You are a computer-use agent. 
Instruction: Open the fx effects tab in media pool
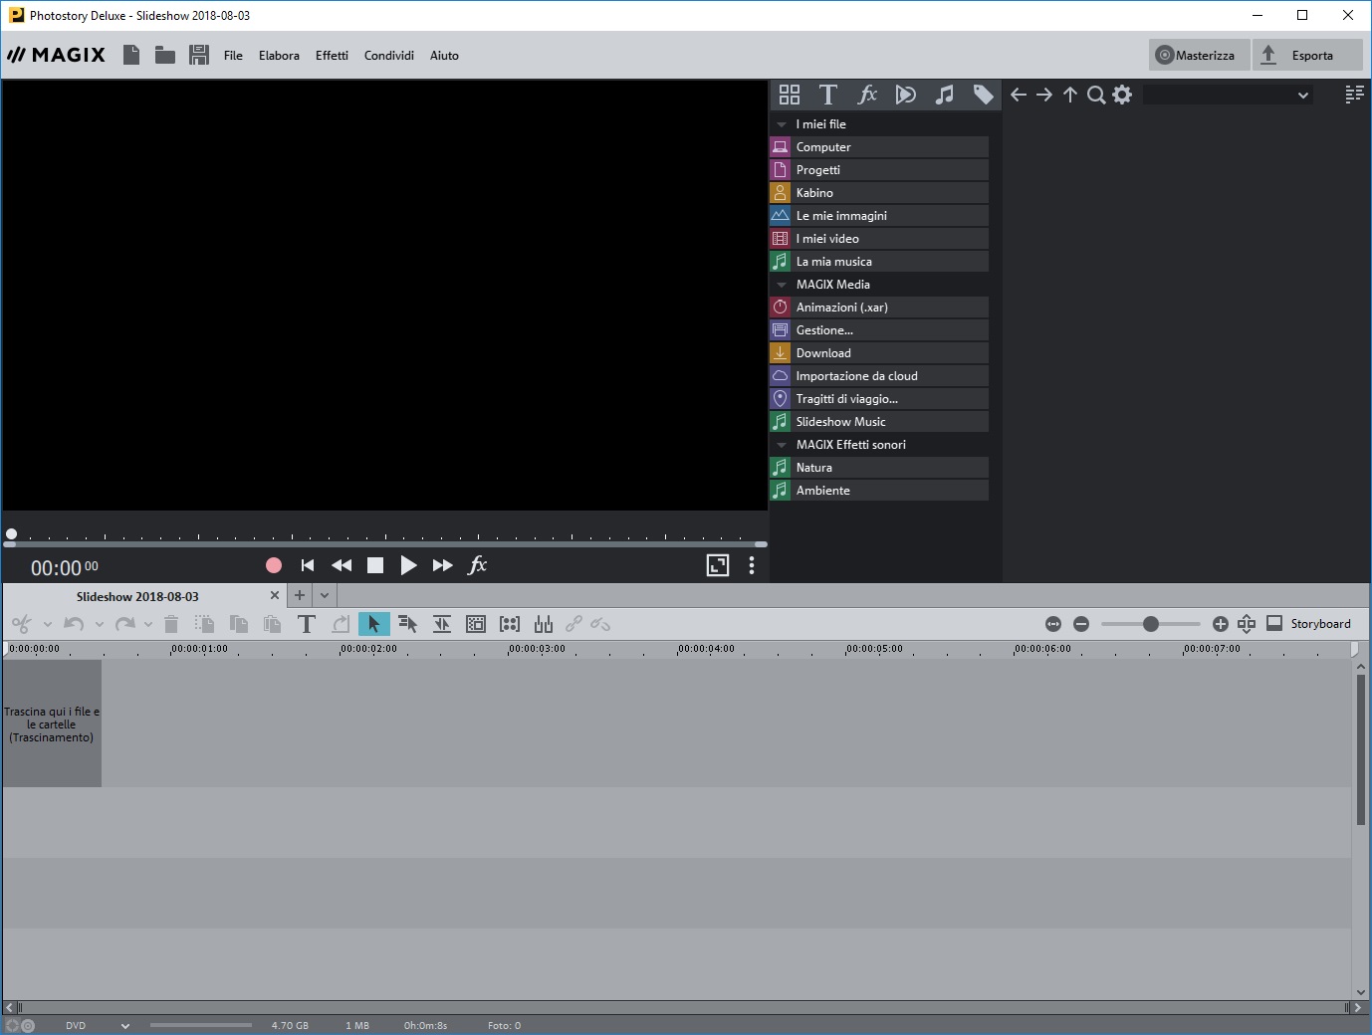(867, 95)
